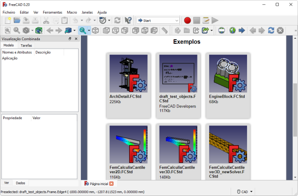The width and height of the screenshot is (298, 196).
Task: Click the Sync view cube icon
Action: [68, 30]
